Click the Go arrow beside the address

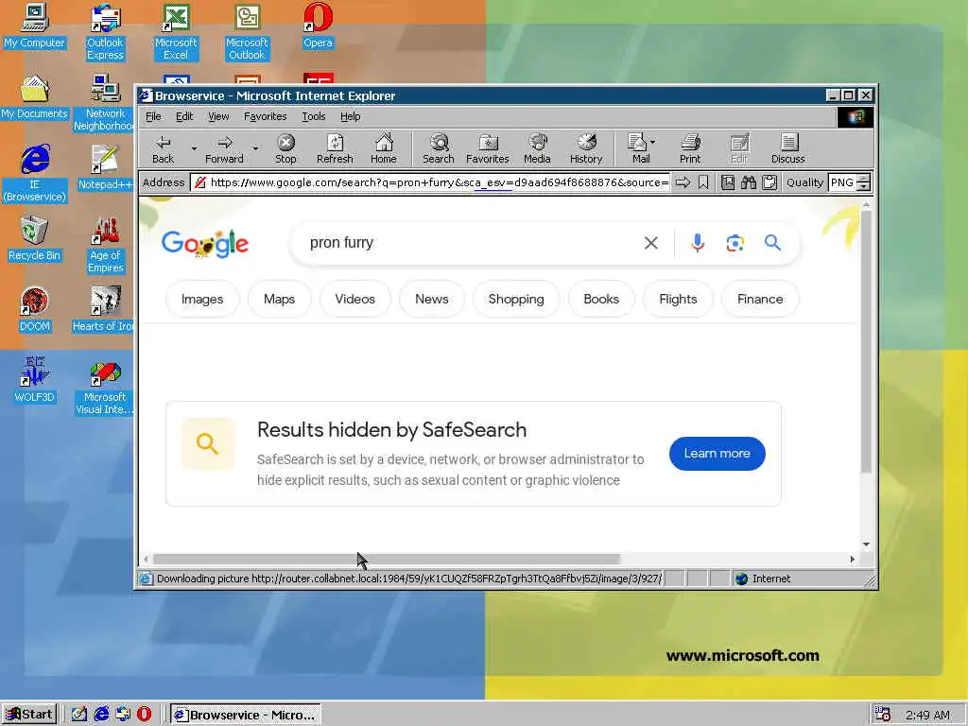point(683,182)
